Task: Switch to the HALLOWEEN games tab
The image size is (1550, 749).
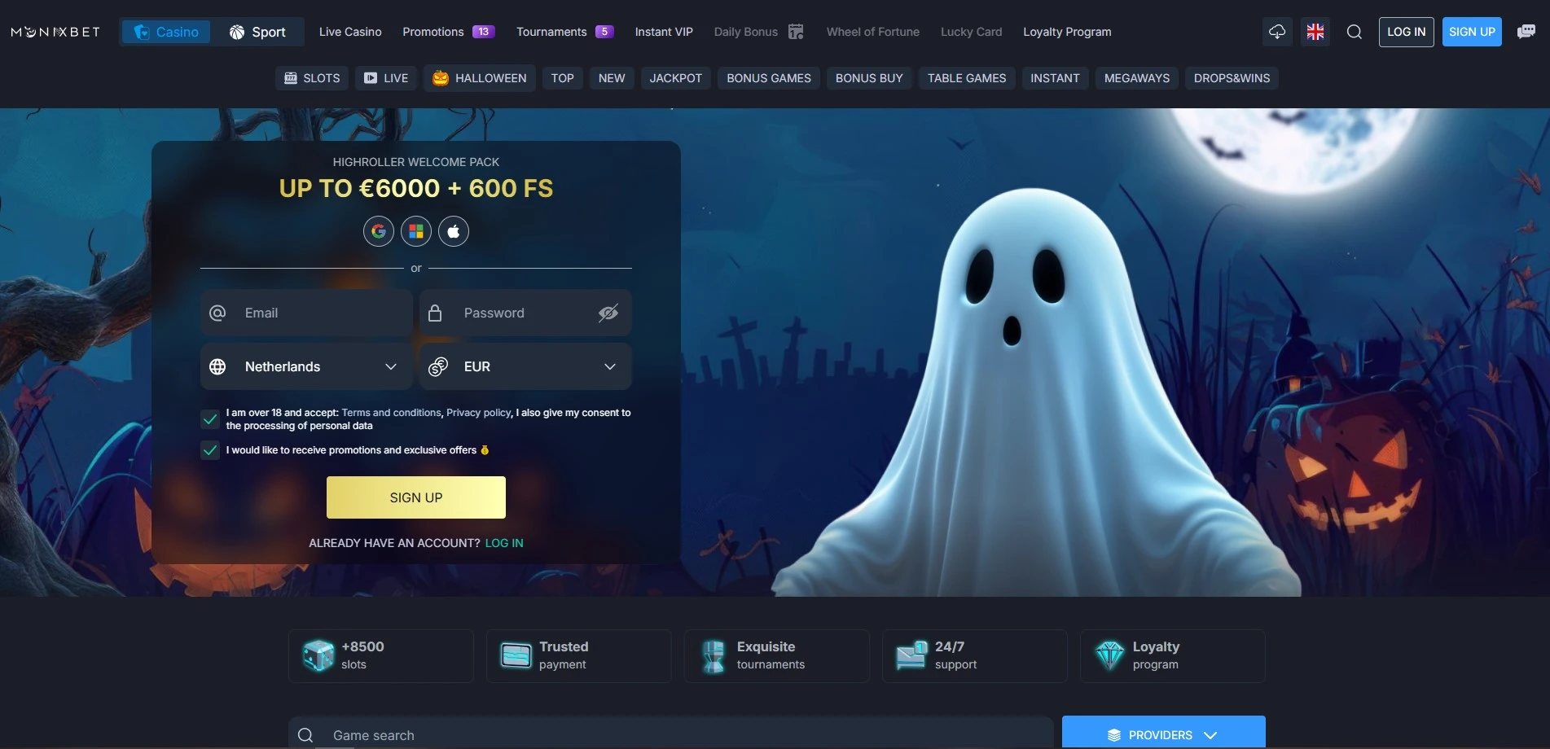Action: click(479, 77)
